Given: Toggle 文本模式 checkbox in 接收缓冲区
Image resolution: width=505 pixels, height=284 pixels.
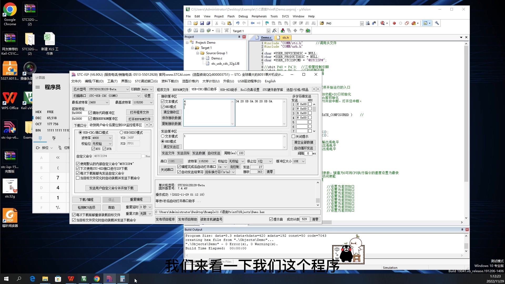Looking at the screenshot, I should point(163,102).
